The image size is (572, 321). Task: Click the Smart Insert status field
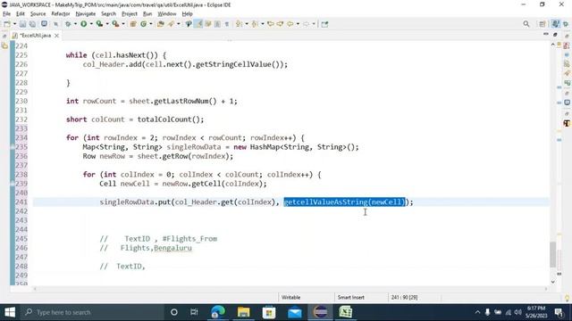coord(351,297)
